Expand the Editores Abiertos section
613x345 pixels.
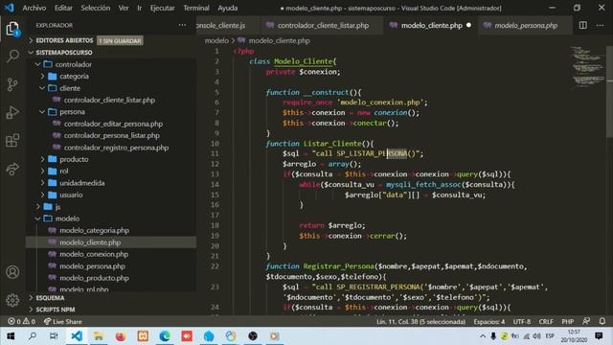tap(64, 40)
